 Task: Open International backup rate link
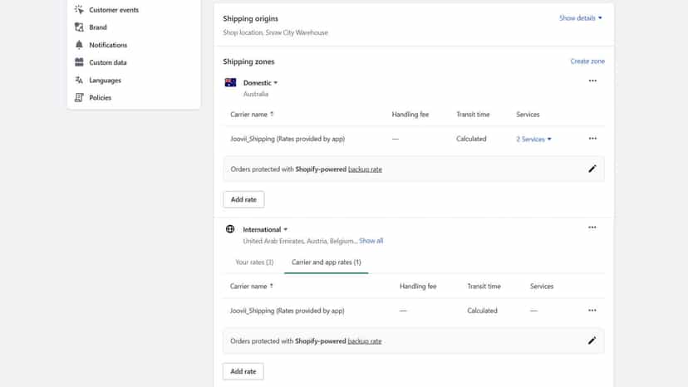pos(365,341)
